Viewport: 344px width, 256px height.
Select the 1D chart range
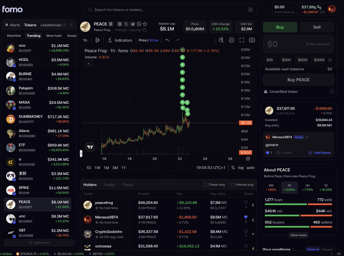(89, 168)
